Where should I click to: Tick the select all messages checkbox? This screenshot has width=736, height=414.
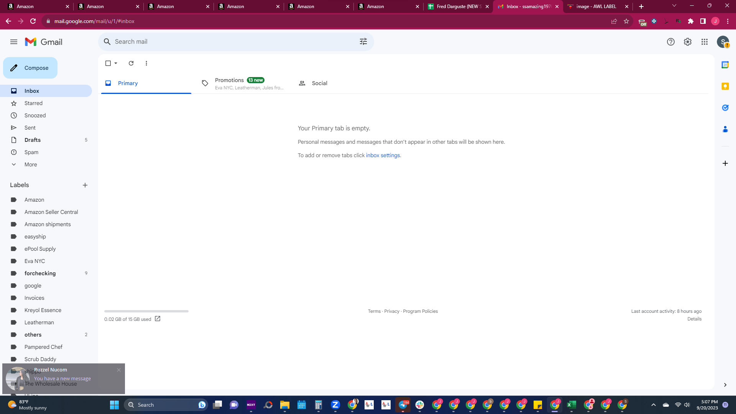point(108,63)
